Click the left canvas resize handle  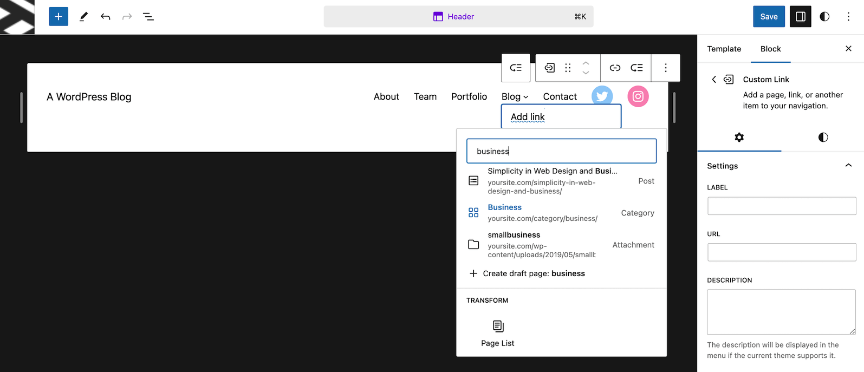pos(21,107)
